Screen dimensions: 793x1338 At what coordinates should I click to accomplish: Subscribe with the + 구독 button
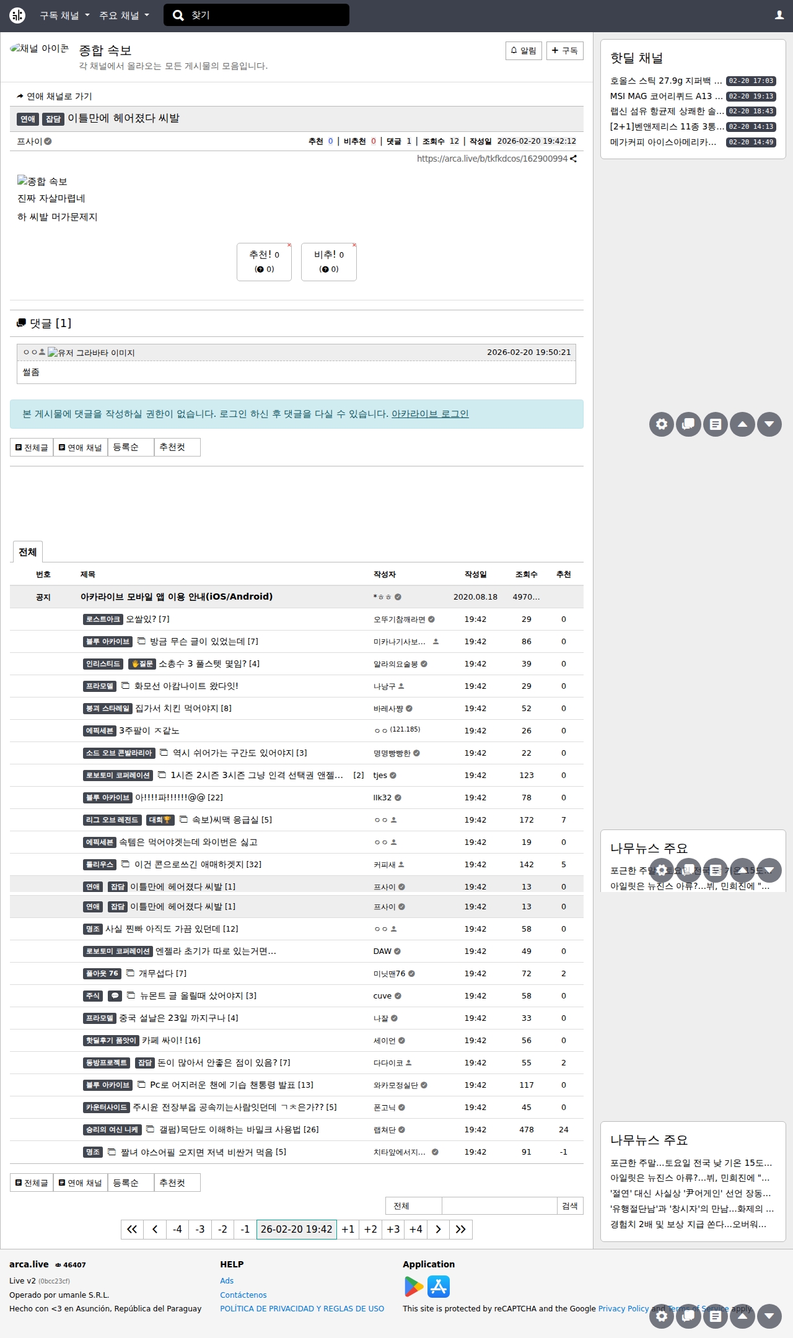(x=565, y=51)
